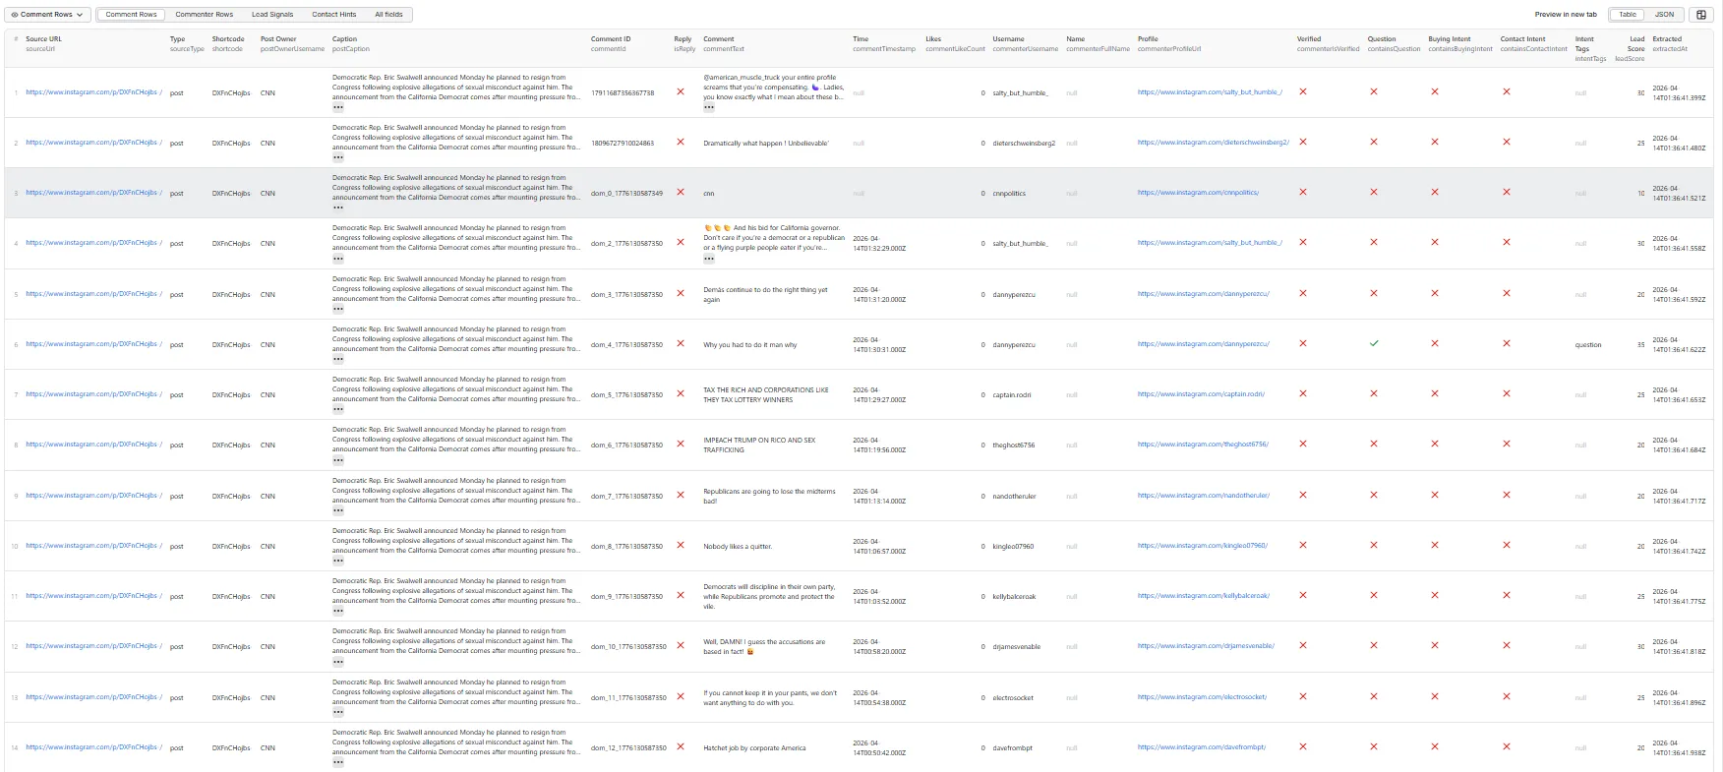Click the green Question checkmark in row 6

(1374, 344)
